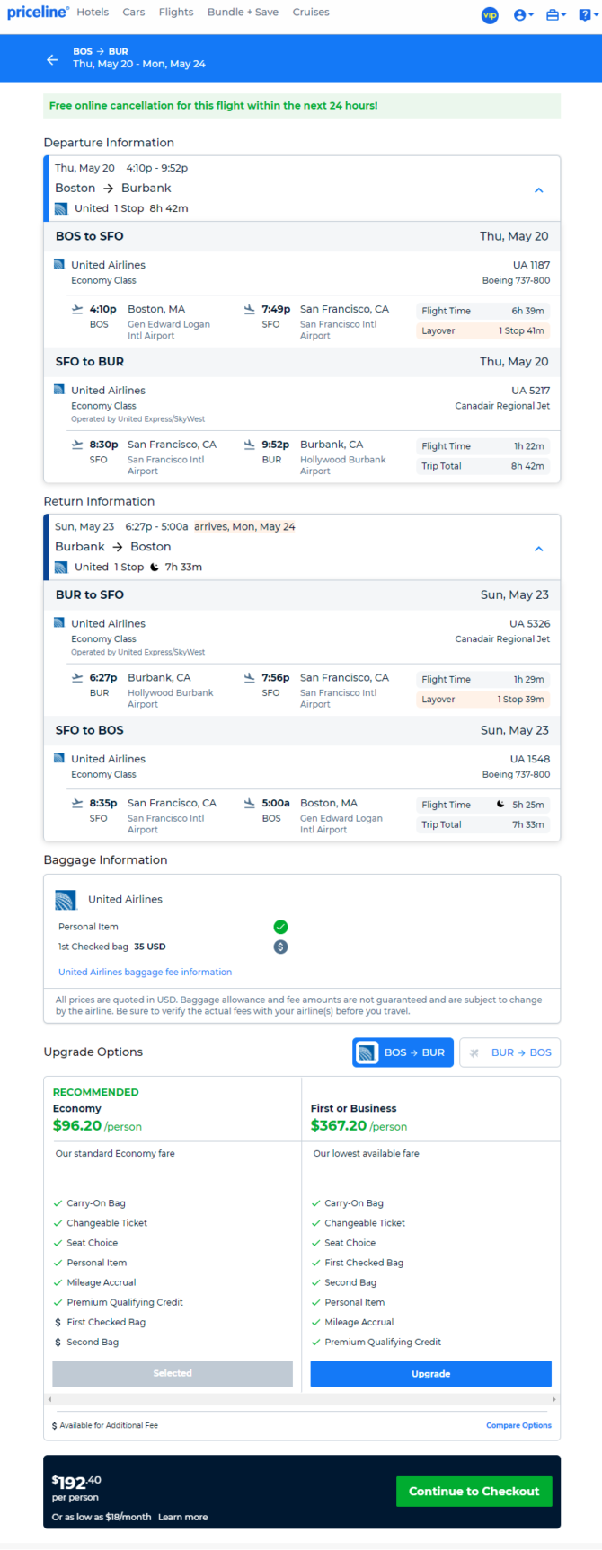The width and height of the screenshot is (602, 1550).
Task: Open Hotels in the top navigation
Action: pyautogui.click(x=93, y=13)
